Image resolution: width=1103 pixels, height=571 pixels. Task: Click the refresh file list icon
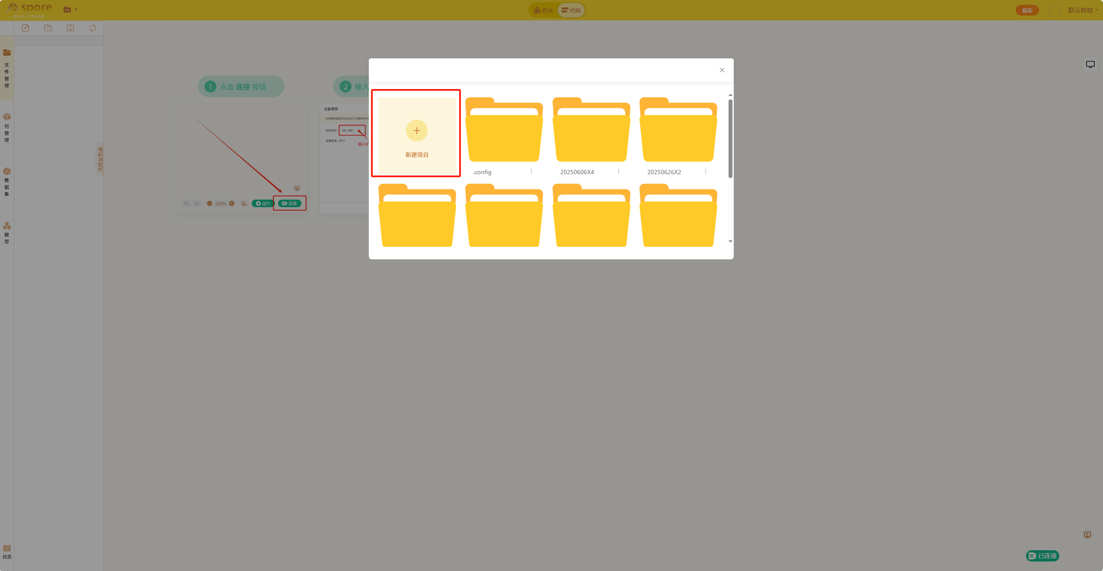pos(93,28)
